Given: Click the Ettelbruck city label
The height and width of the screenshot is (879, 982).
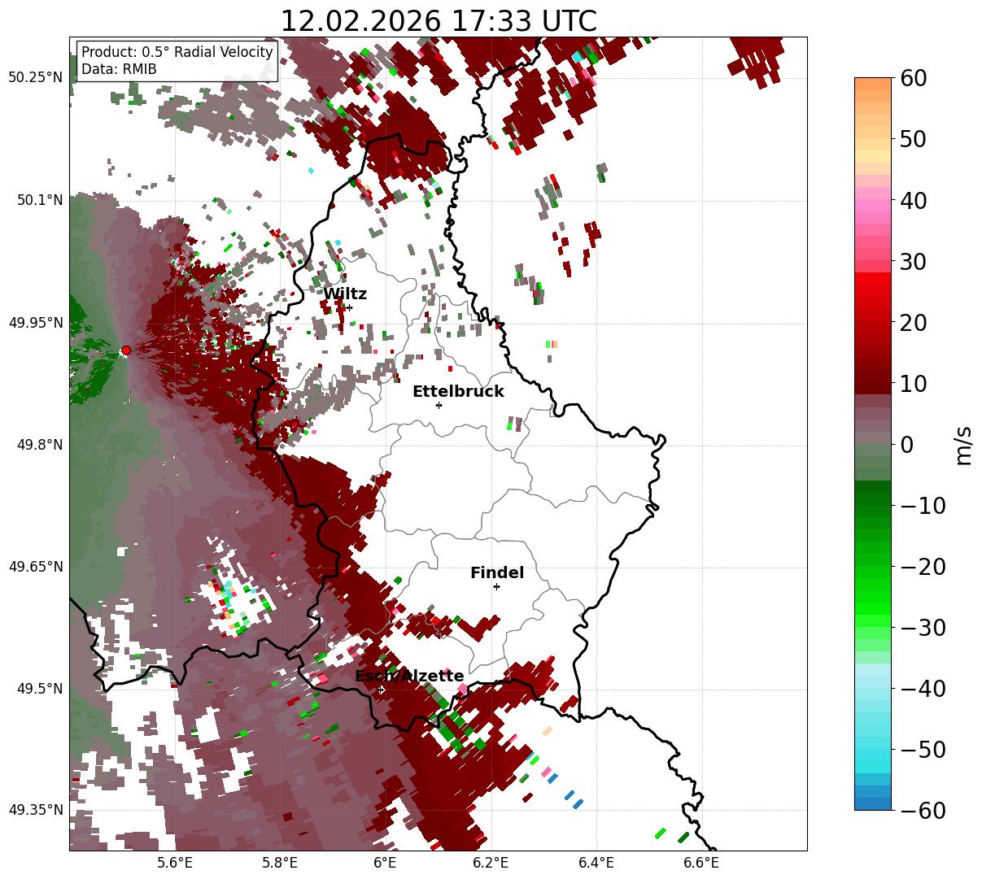Looking at the screenshot, I should click(x=458, y=391).
